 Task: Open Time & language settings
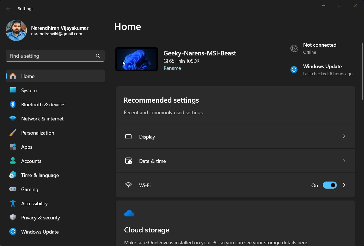55,175
